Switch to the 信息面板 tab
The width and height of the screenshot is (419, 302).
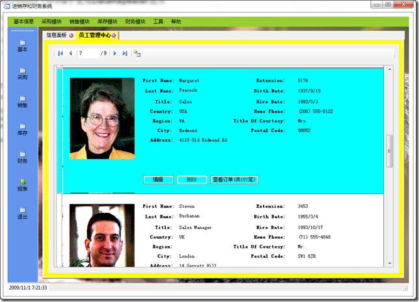(x=57, y=35)
